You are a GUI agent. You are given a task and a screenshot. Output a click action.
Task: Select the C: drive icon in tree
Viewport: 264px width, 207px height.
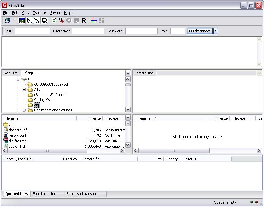[x=24, y=79]
